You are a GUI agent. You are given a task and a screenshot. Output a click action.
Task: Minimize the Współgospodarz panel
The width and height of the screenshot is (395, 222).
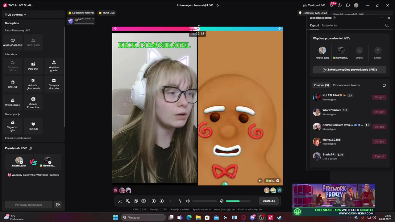(x=381, y=18)
